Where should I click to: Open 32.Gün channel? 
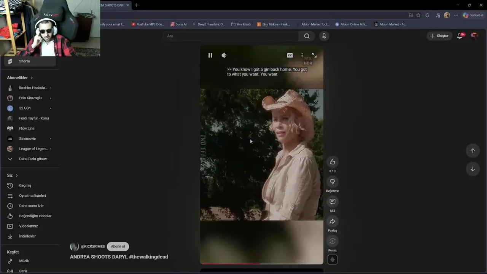click(30, 108)
